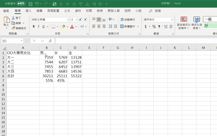The height and width of the screenshot is (136, 217).
Task: Toggle Bold formatting
Action: (34, 26)
